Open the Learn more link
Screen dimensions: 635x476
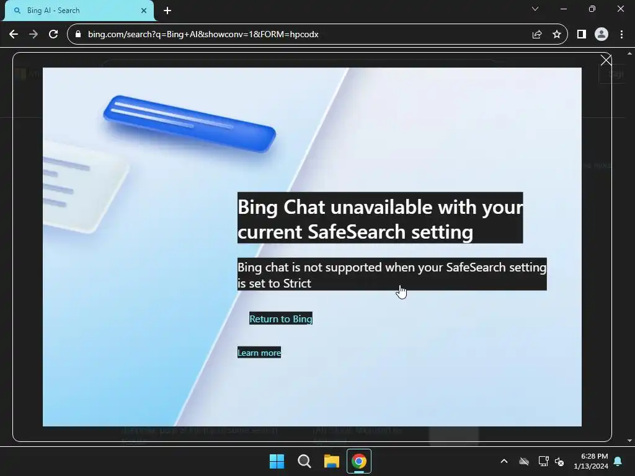pos(259,353)
